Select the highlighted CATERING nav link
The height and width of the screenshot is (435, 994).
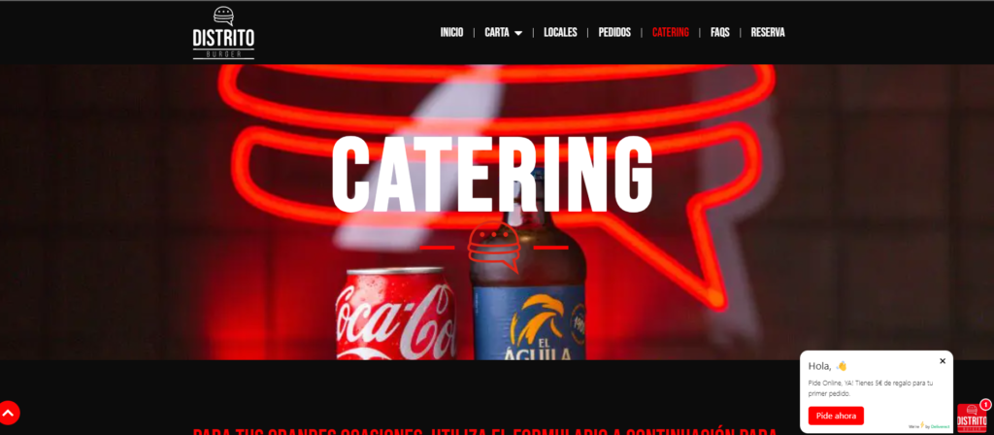[x=670, y=32]
